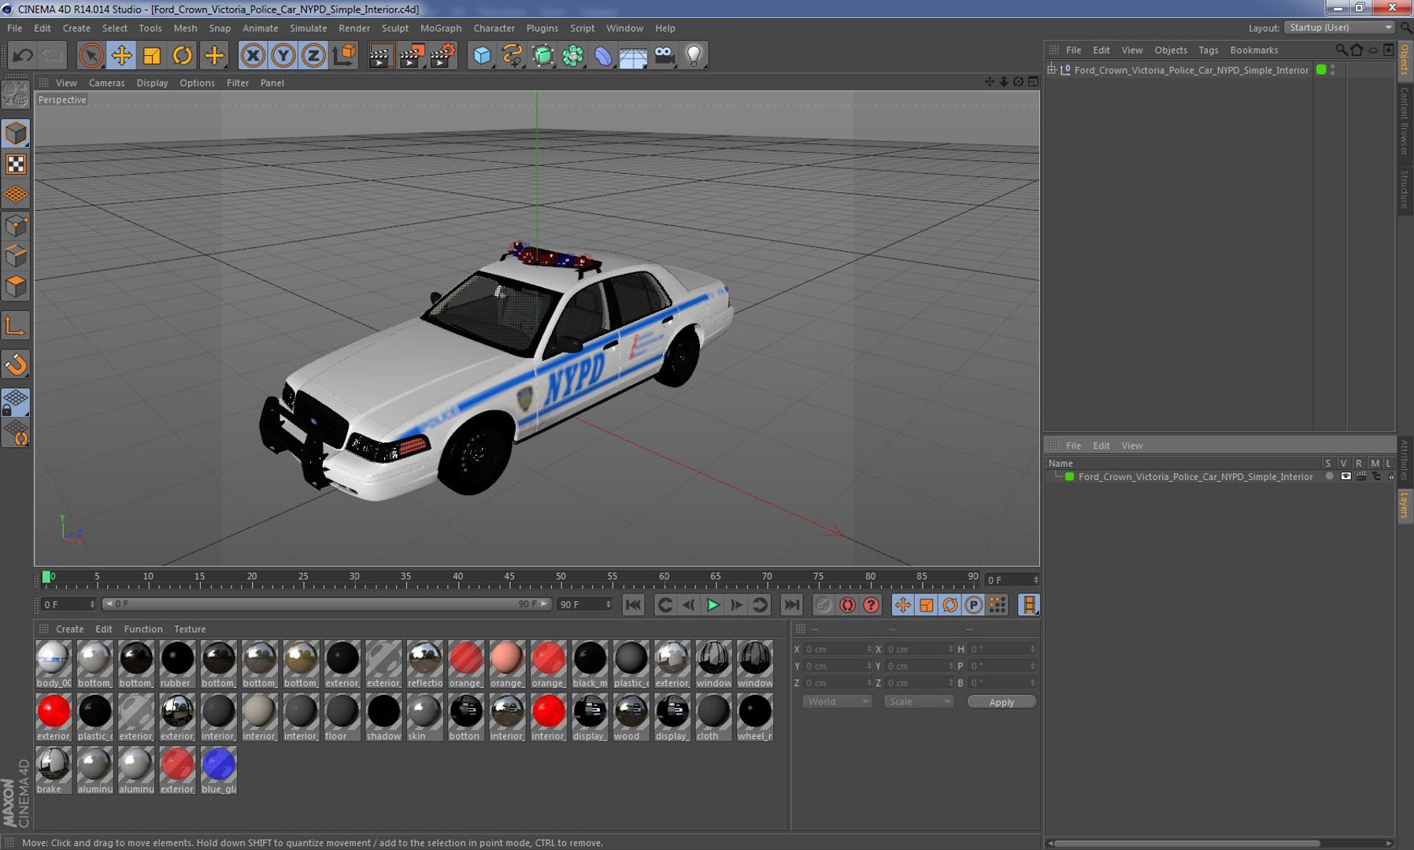Open Edit Render Settings icon

(x=442, y=55)
